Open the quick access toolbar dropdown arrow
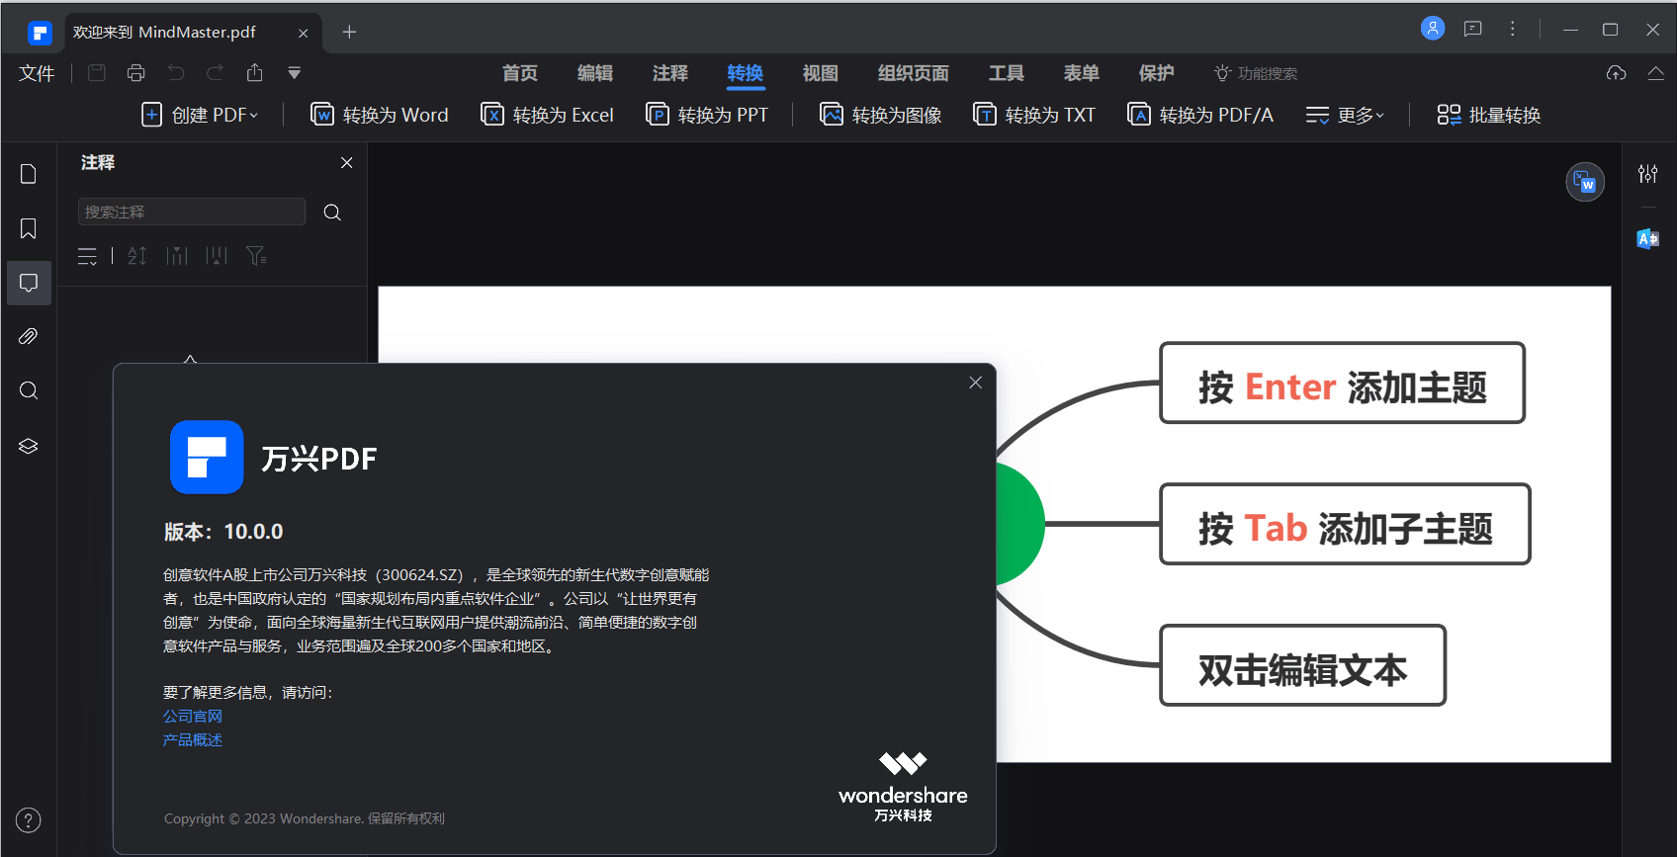1677x857 pixels. [294, 73]
